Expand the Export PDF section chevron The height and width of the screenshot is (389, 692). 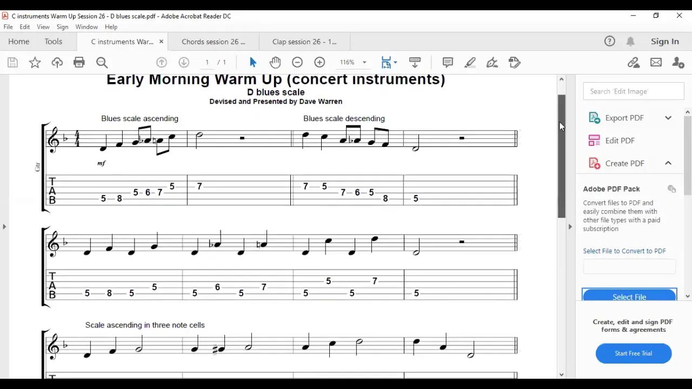tap(668, 118)
